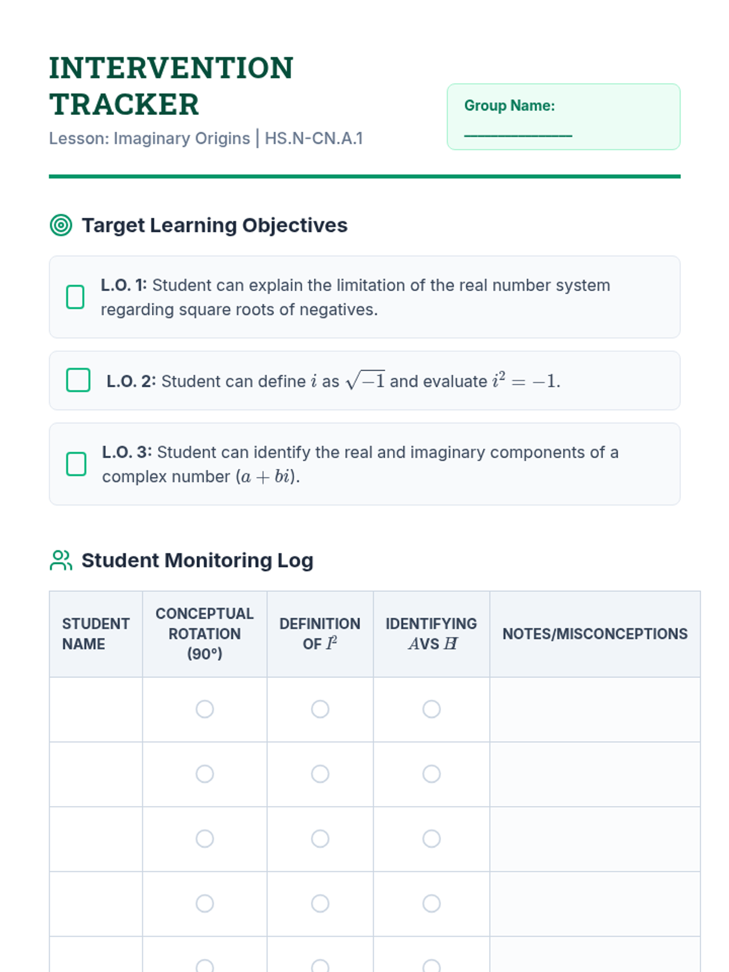Mark fourth row Identifying a vs b circle

pyautogui.click(x=431, y=903)
